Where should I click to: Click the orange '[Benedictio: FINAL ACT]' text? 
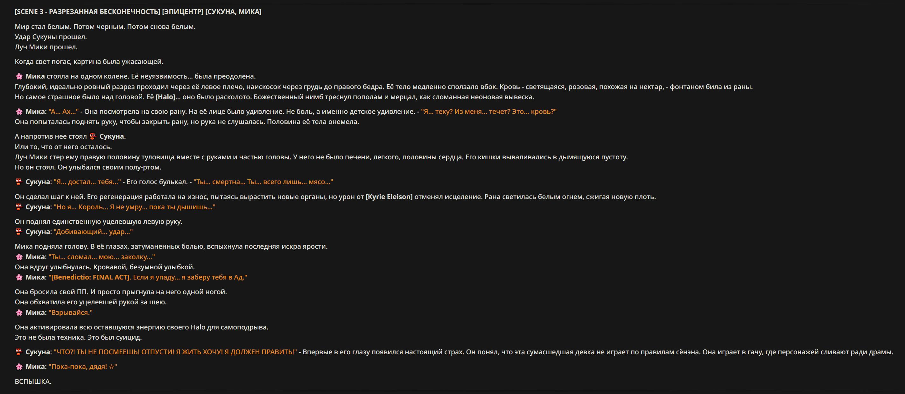coord(91,277)
